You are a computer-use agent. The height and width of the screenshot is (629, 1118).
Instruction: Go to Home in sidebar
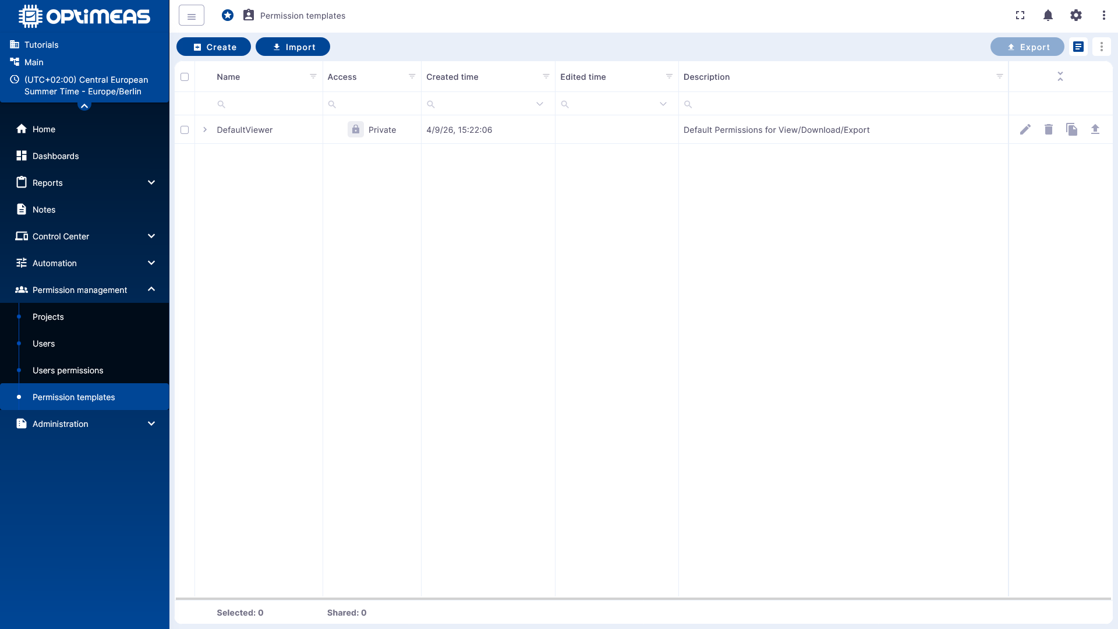pyautogui.click(x=84, y=129)
